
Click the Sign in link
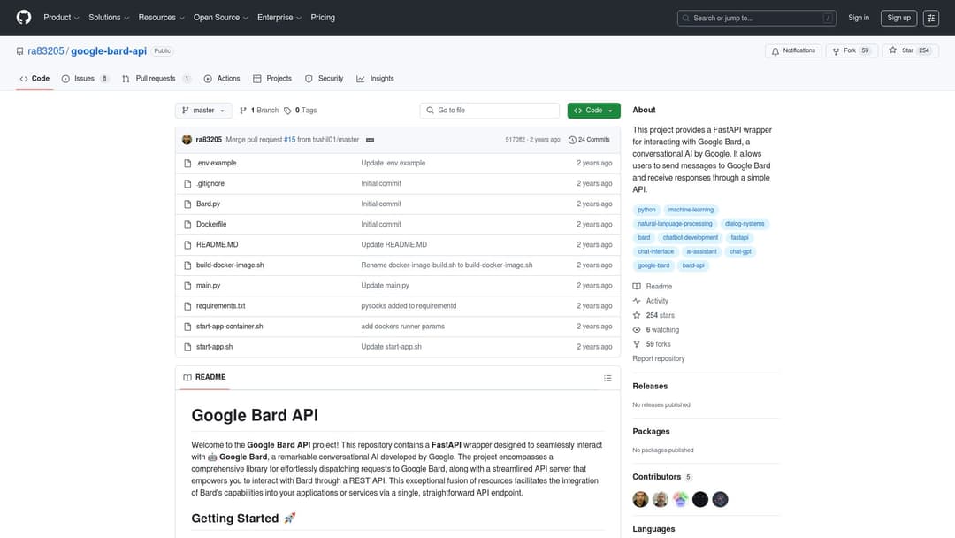(x=858, y=18)
